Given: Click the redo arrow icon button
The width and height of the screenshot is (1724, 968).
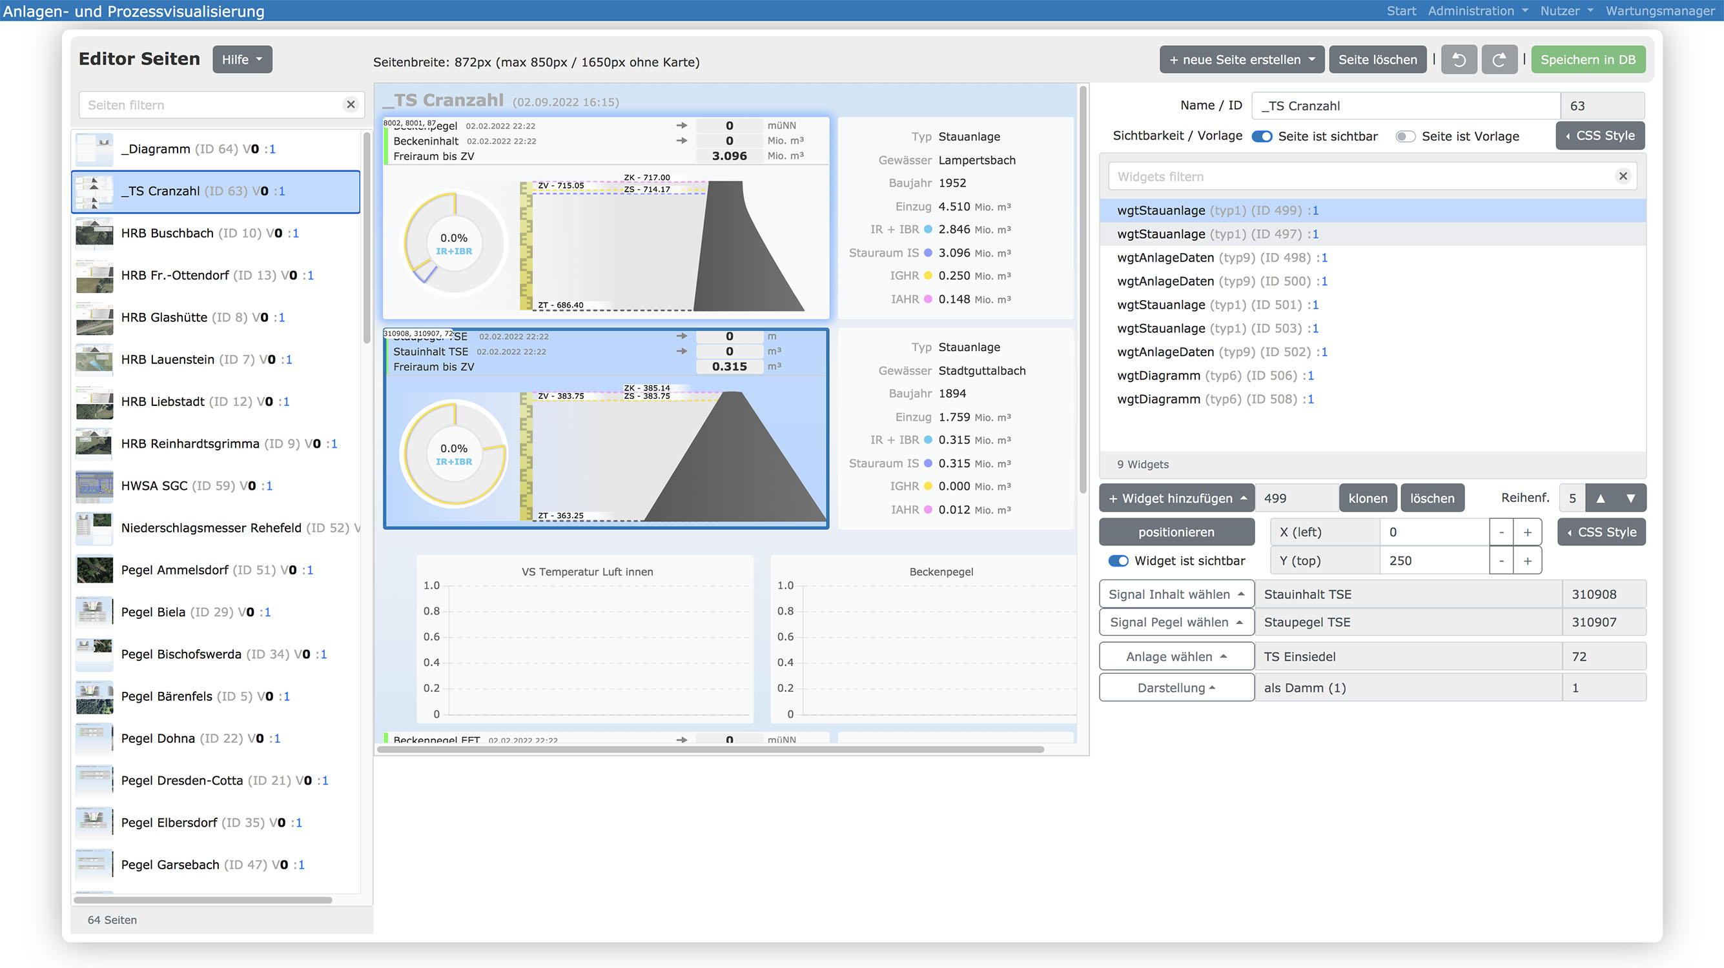Looking at the screenshot, I should pyautogui.click(x=1499, y=59).
